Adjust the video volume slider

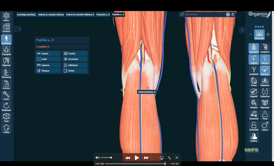(x=106, y=157)
